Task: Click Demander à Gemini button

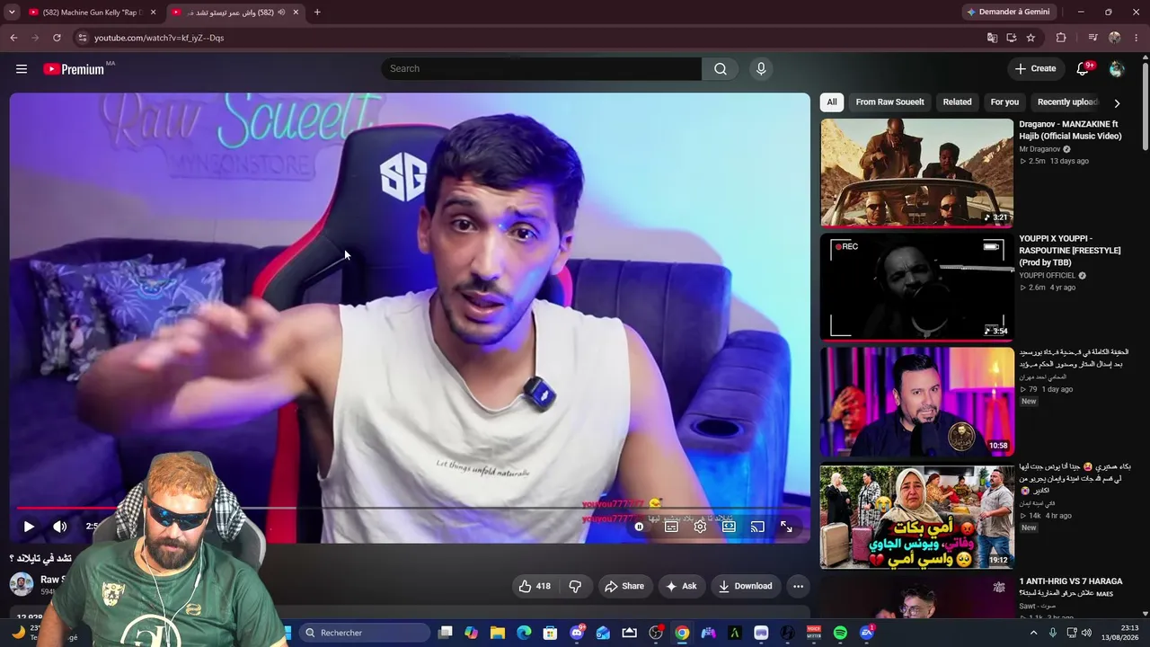Action: click(x=1007, y=13)
